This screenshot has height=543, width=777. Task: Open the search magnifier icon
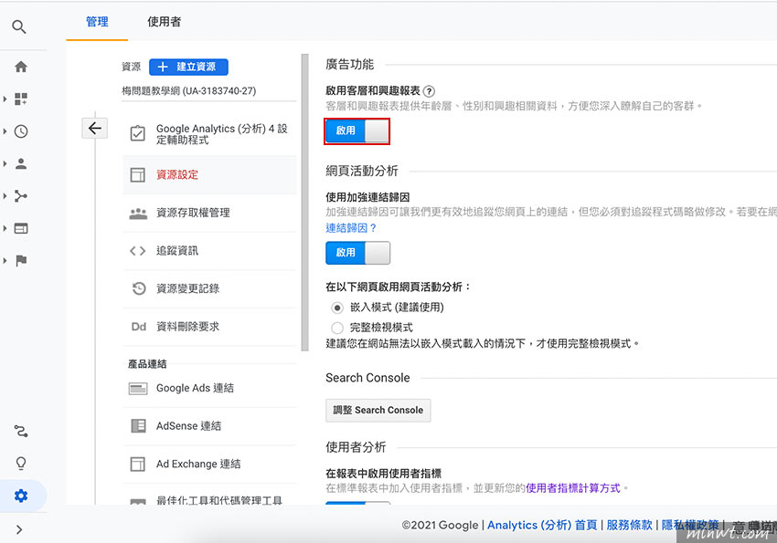click(x=19, y=26)
